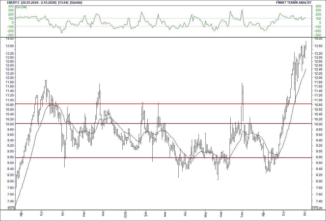Viewport: 326px width, 221px height.
Task: Click 8.00 on the left price axis
Action: [10, 181]
